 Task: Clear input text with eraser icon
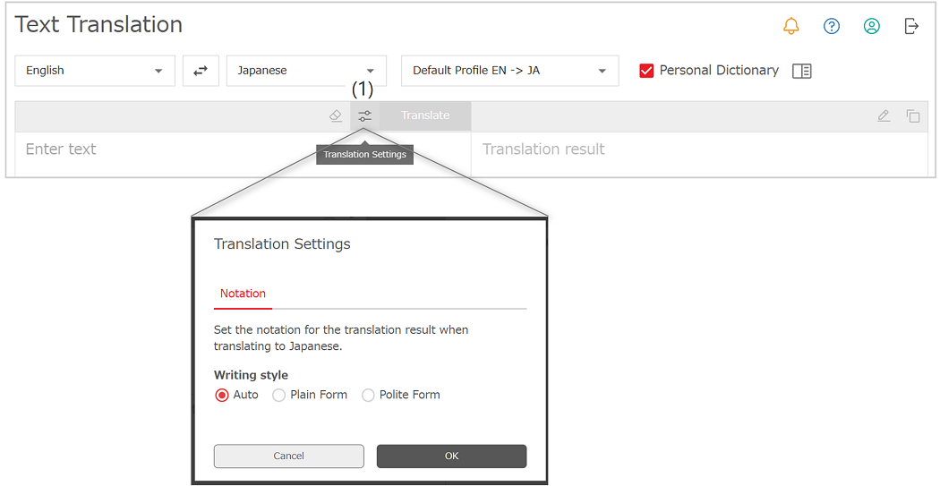[336, 115]
